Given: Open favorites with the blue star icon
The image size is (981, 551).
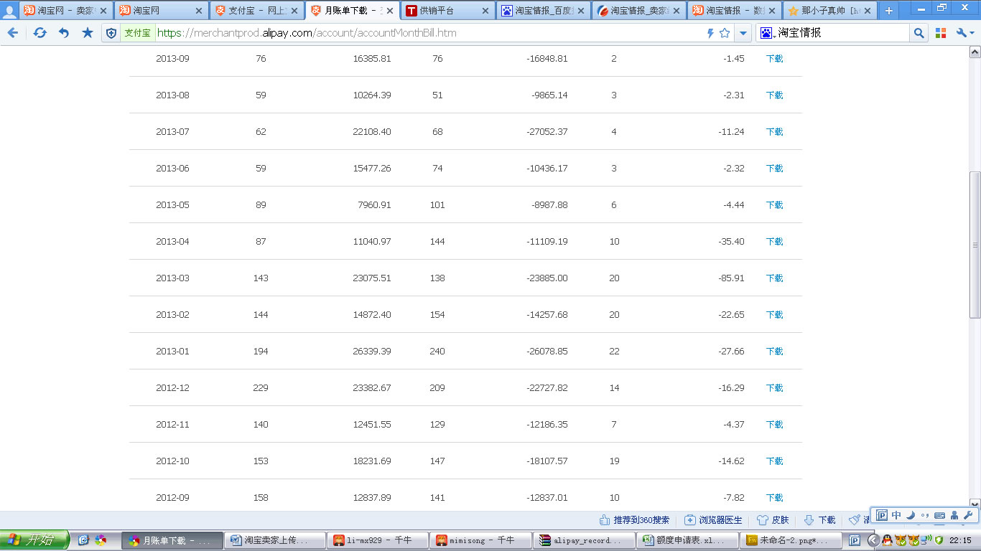Looking at the screenshot, I should (x=88, y=33).
